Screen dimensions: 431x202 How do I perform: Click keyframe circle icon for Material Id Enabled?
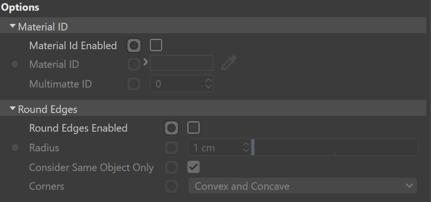tap(134, 45)
